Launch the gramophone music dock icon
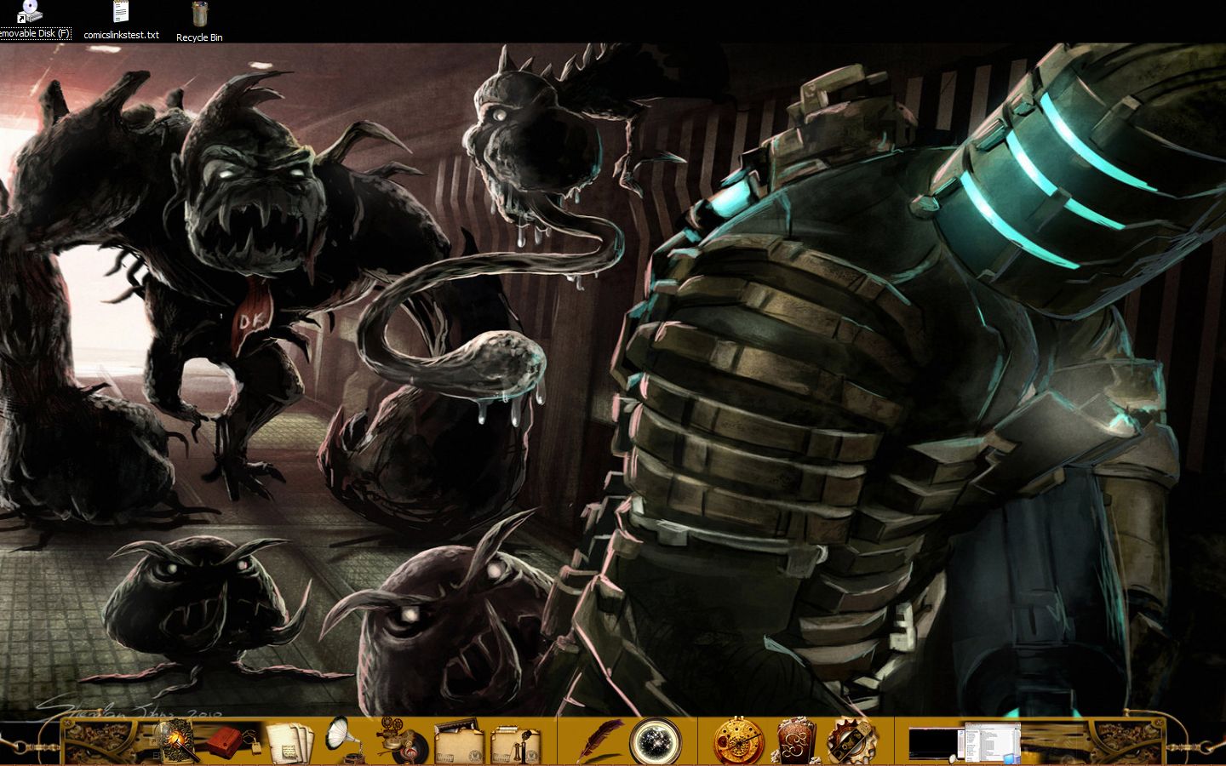The height and width of the screenshot is (766, 1226). [x=347, y=740]
